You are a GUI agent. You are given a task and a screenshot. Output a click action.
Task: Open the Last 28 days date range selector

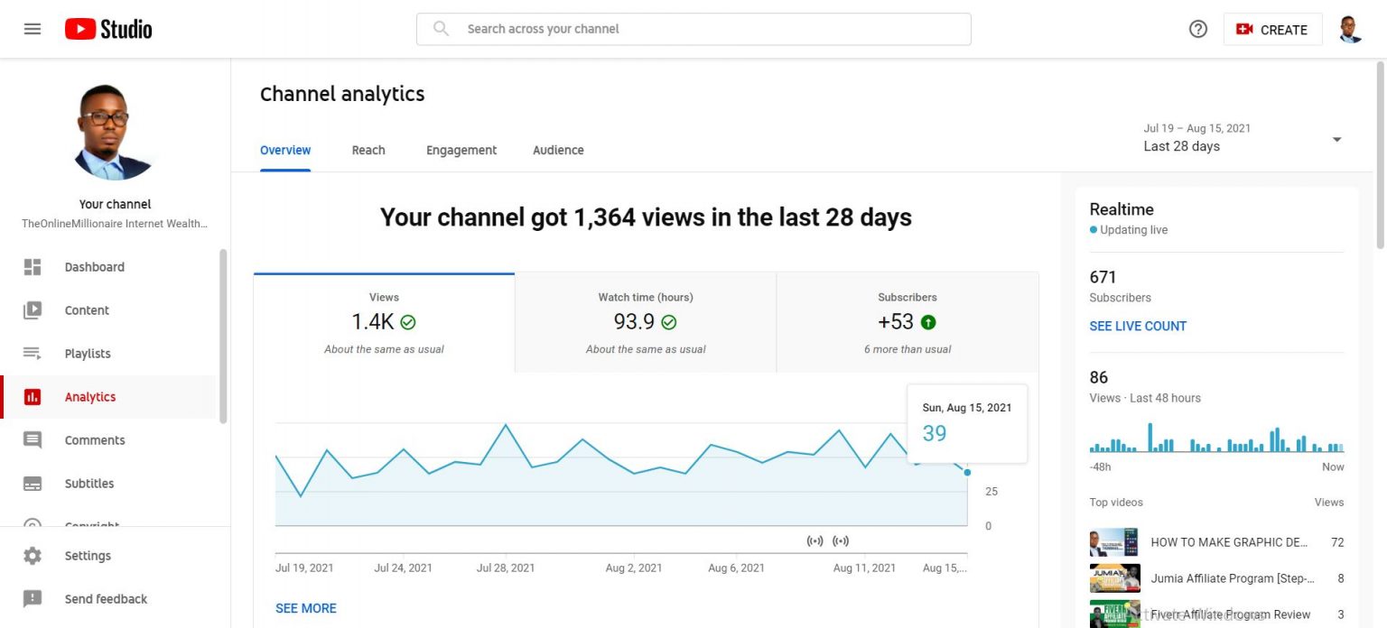tap(1246, 137)
